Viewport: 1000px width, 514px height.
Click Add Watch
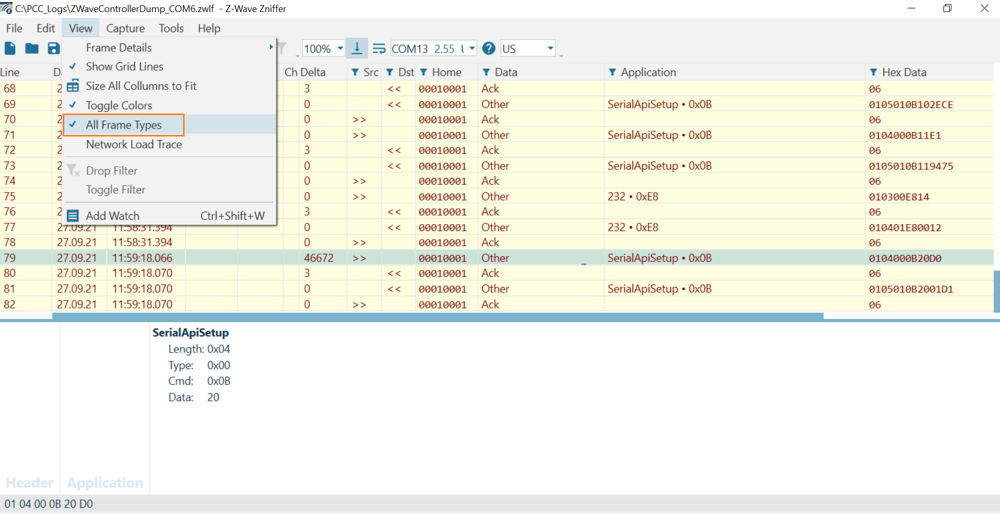[113, 215]
